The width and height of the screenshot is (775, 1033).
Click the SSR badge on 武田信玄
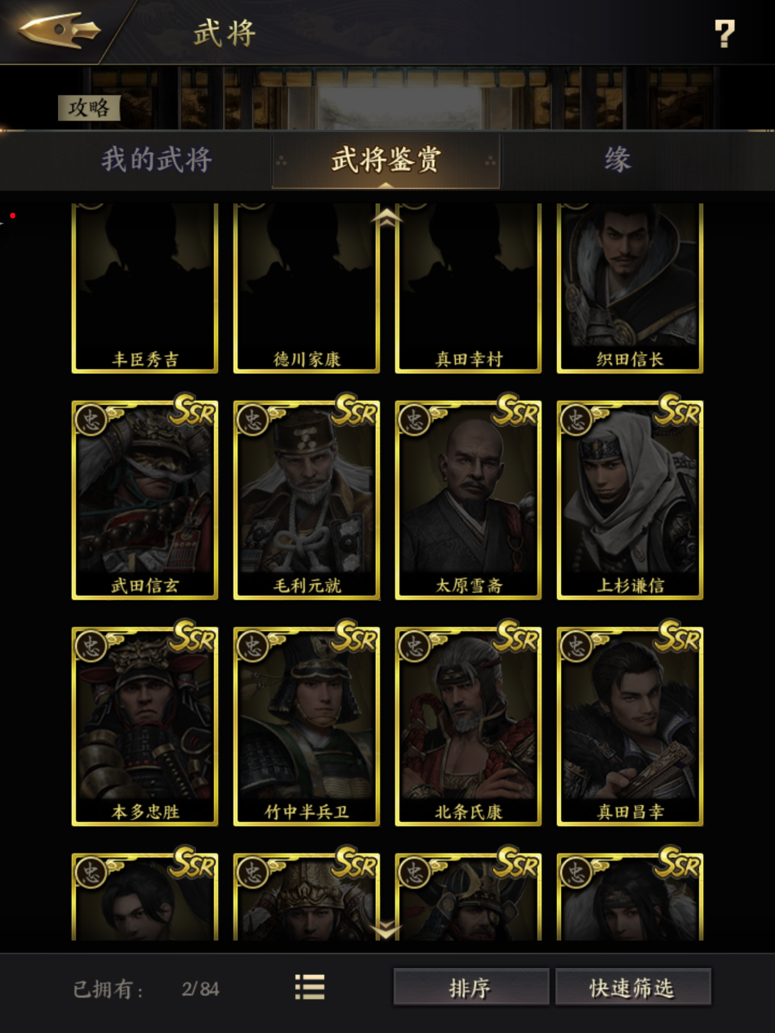[x=193, y=410]
